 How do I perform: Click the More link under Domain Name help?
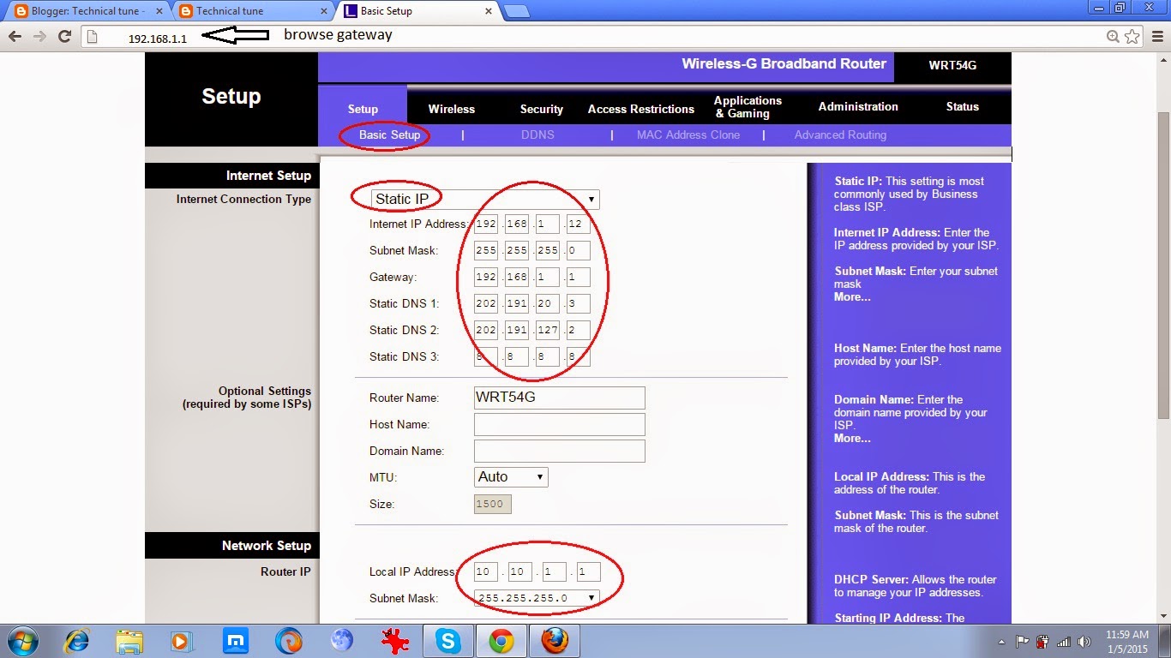point(852,438)
